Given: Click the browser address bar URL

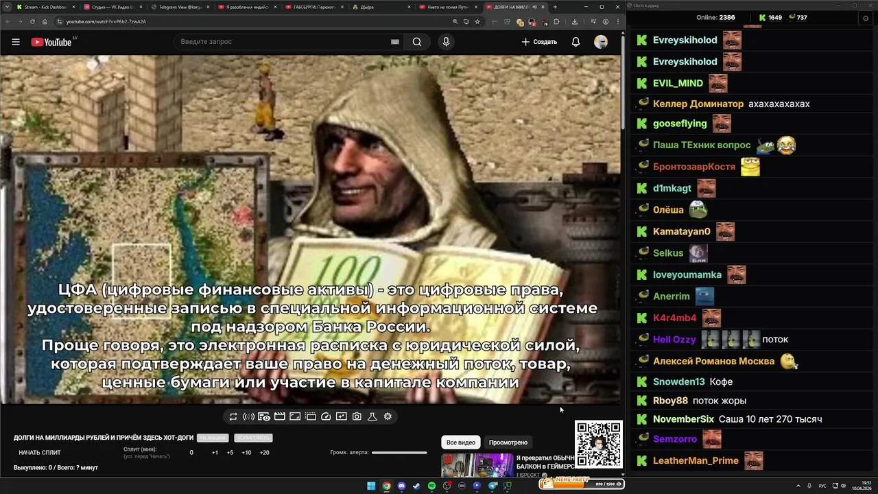Looking at the screenshot, I should click(x=106, y=21).
